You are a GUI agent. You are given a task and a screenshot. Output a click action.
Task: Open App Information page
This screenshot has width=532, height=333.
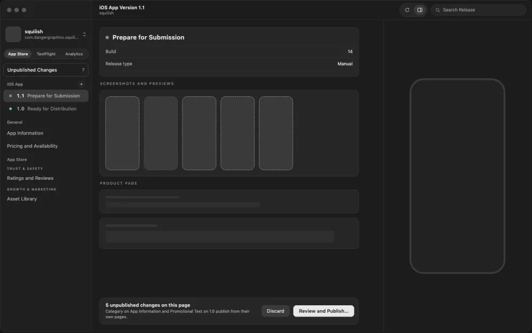pyautogui.click(x=25, y=134)
